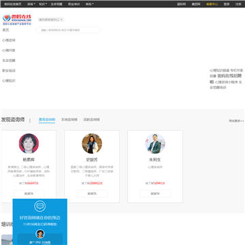Image resolution: width=245 pixels, height=245 pixels.
Task: Select the 推荐咨询师 tab
Action: 47,120
